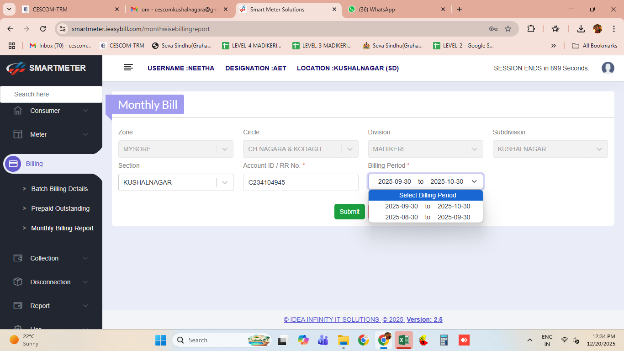
Task: Open browser Downloads icon
Action: pos(581,29)
